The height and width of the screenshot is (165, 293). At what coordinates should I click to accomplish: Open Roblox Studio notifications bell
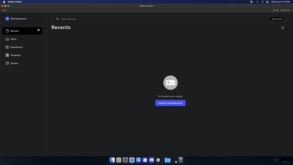tap(274, 10)
